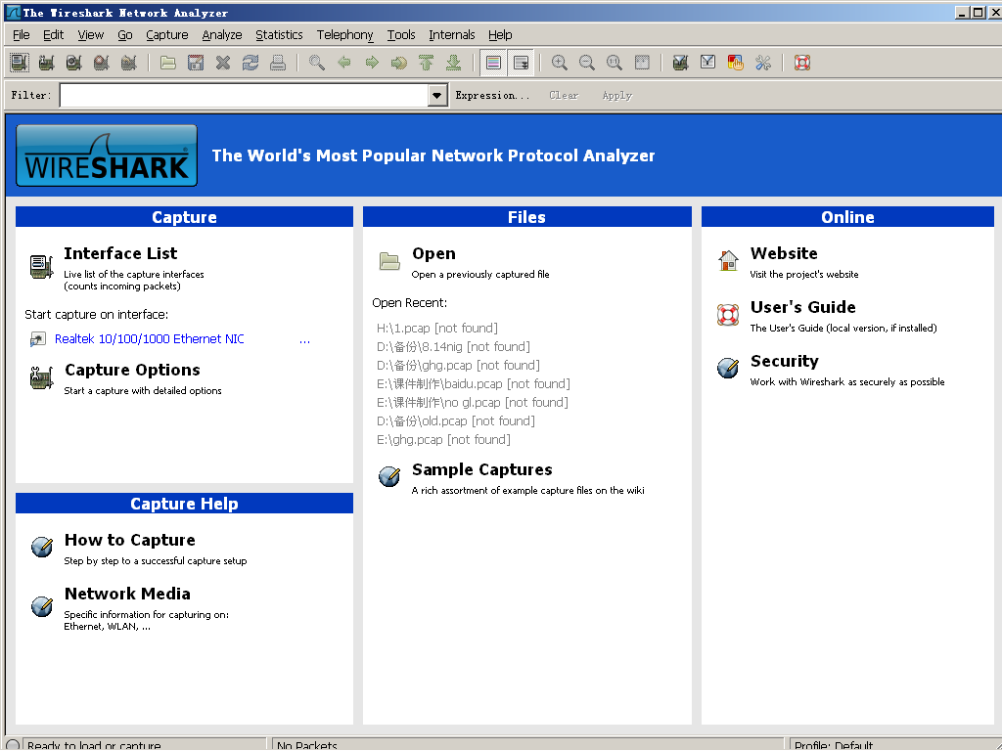This screenshot has width=1002, height=751.
Task: Reset zoom to normal size icon
Action: pos(615,62)
